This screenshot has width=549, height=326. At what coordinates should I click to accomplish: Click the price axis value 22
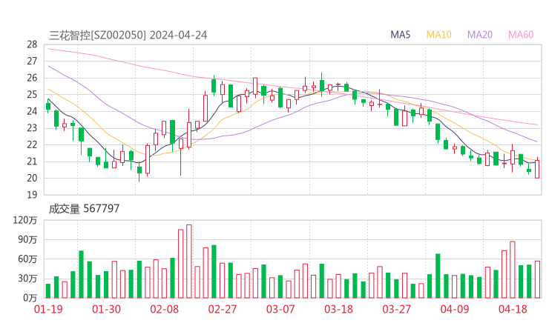32,144
